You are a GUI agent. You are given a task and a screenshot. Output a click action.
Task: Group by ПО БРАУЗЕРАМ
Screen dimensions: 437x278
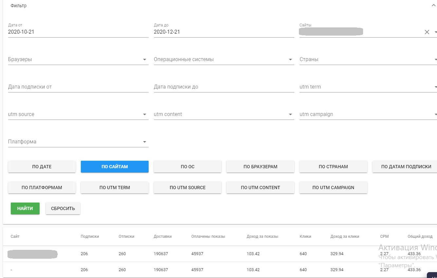[260, 167]
